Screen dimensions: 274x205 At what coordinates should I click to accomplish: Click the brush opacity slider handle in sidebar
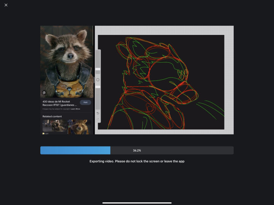pyautogui.click(x=98, y=87)
